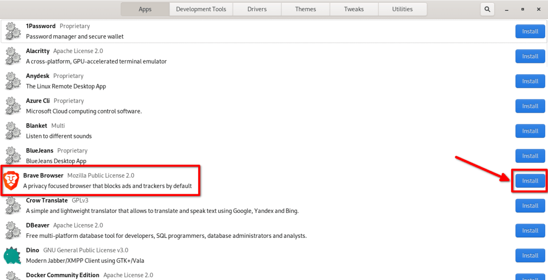
Task: Install Dino XMPP client
Action: pyautogui.click(x=530, y=256)
